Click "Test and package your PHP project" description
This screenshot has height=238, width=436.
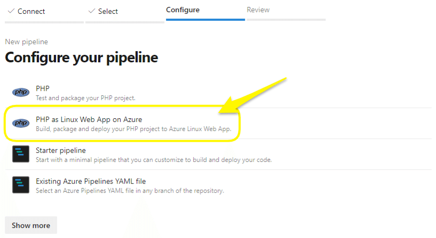click(85, 98)
